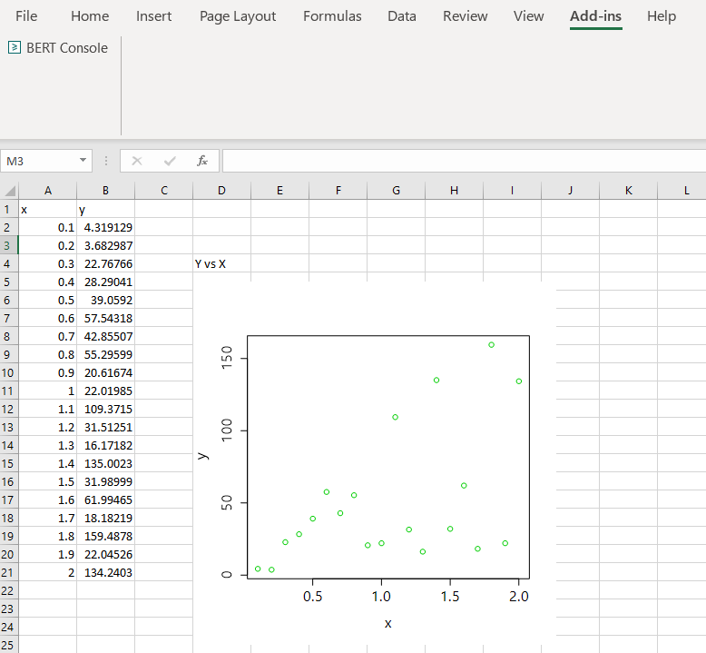The width and height of the screenshot is (706, 653).
Task: Select row 3 header
Action: 9,245
